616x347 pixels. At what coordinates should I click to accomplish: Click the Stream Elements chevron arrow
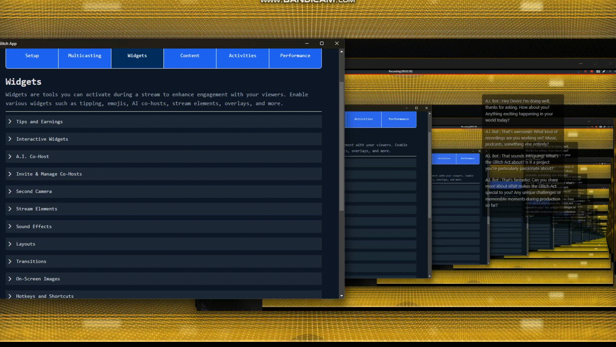[10, 209]
